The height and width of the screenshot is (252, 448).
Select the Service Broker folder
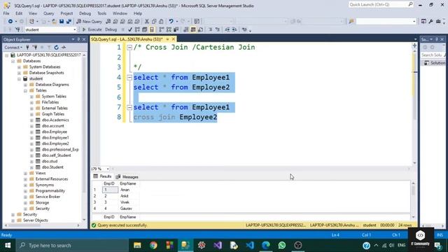tap(48, 197)
